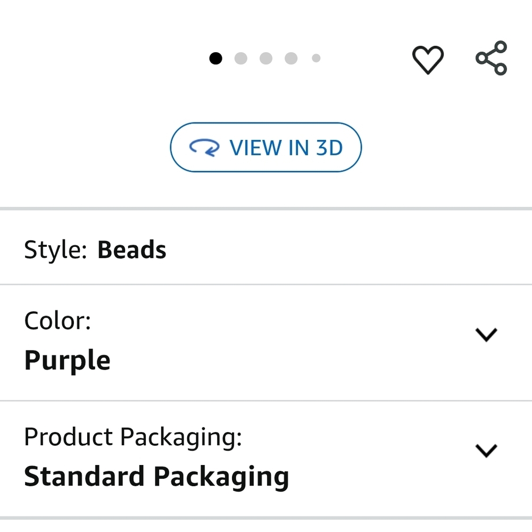Viewport: 532px width, 532px height.
Task: Go to third image carousel dot
Action: click(x=266, y=59)
